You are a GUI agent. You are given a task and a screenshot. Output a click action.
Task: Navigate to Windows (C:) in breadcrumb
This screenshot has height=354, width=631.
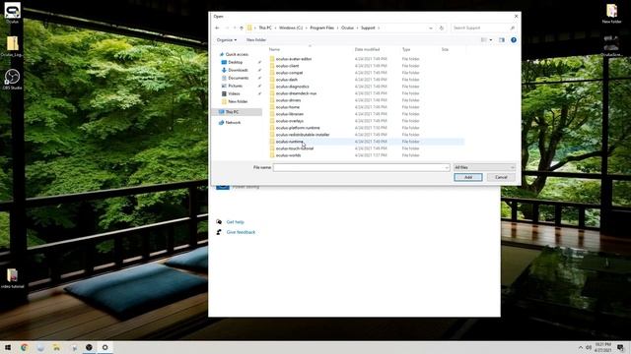tap(291, 28)
